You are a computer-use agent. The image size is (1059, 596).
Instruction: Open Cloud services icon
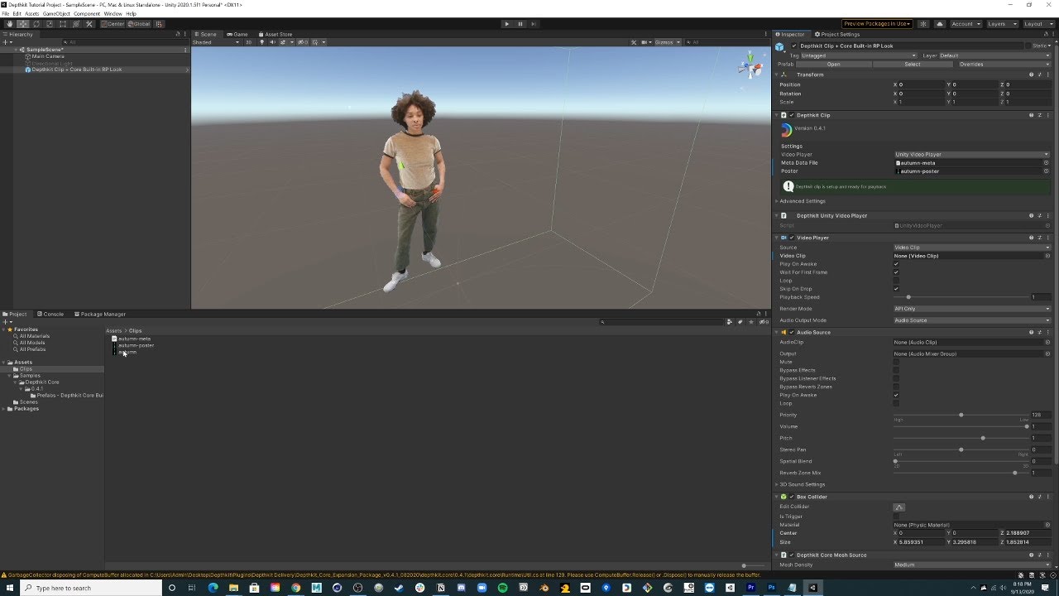coord(940,24)
